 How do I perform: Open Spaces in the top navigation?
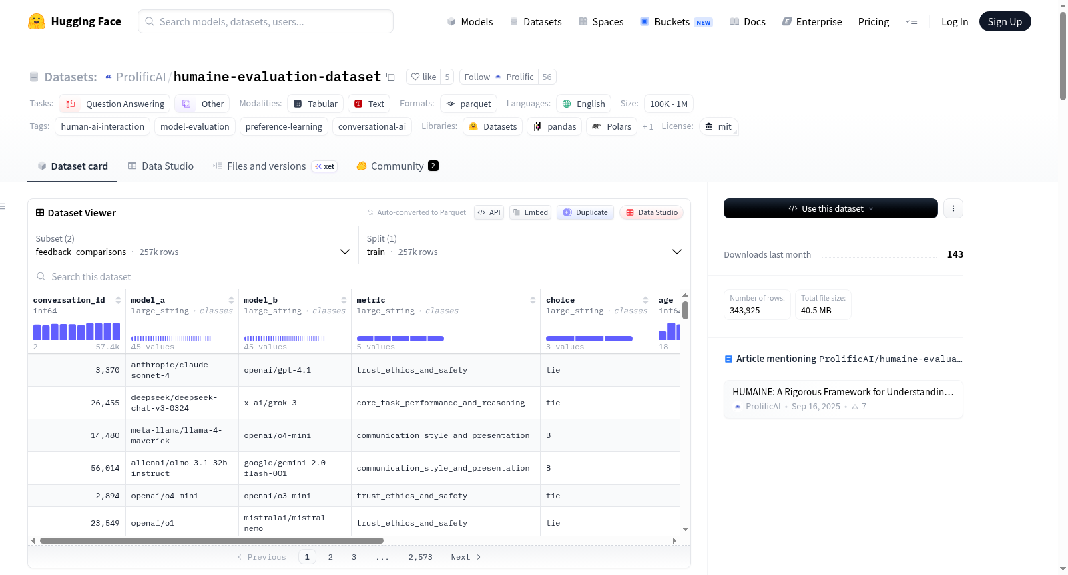tap(601, 21)
